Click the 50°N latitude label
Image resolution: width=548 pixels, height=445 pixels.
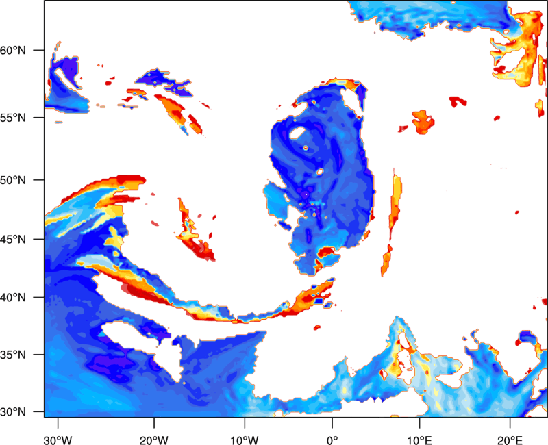13,180
